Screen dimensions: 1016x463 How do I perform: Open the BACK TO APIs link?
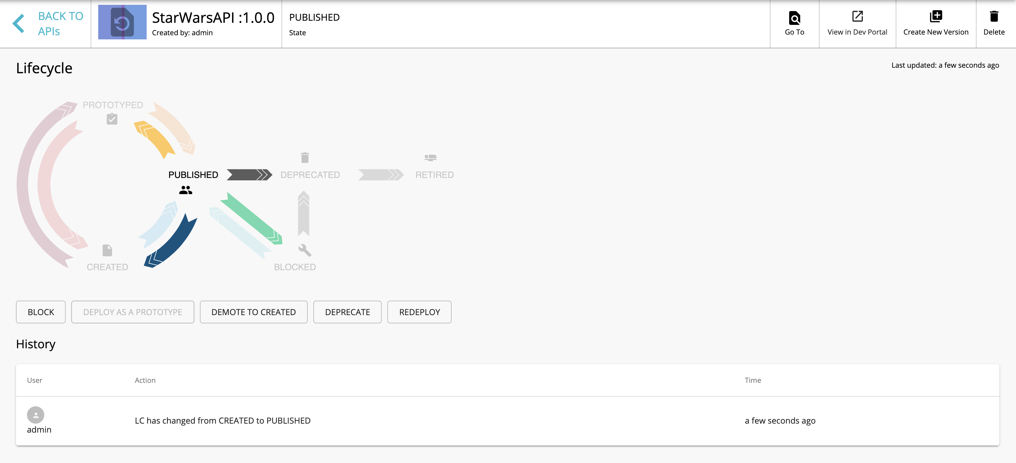61,23
